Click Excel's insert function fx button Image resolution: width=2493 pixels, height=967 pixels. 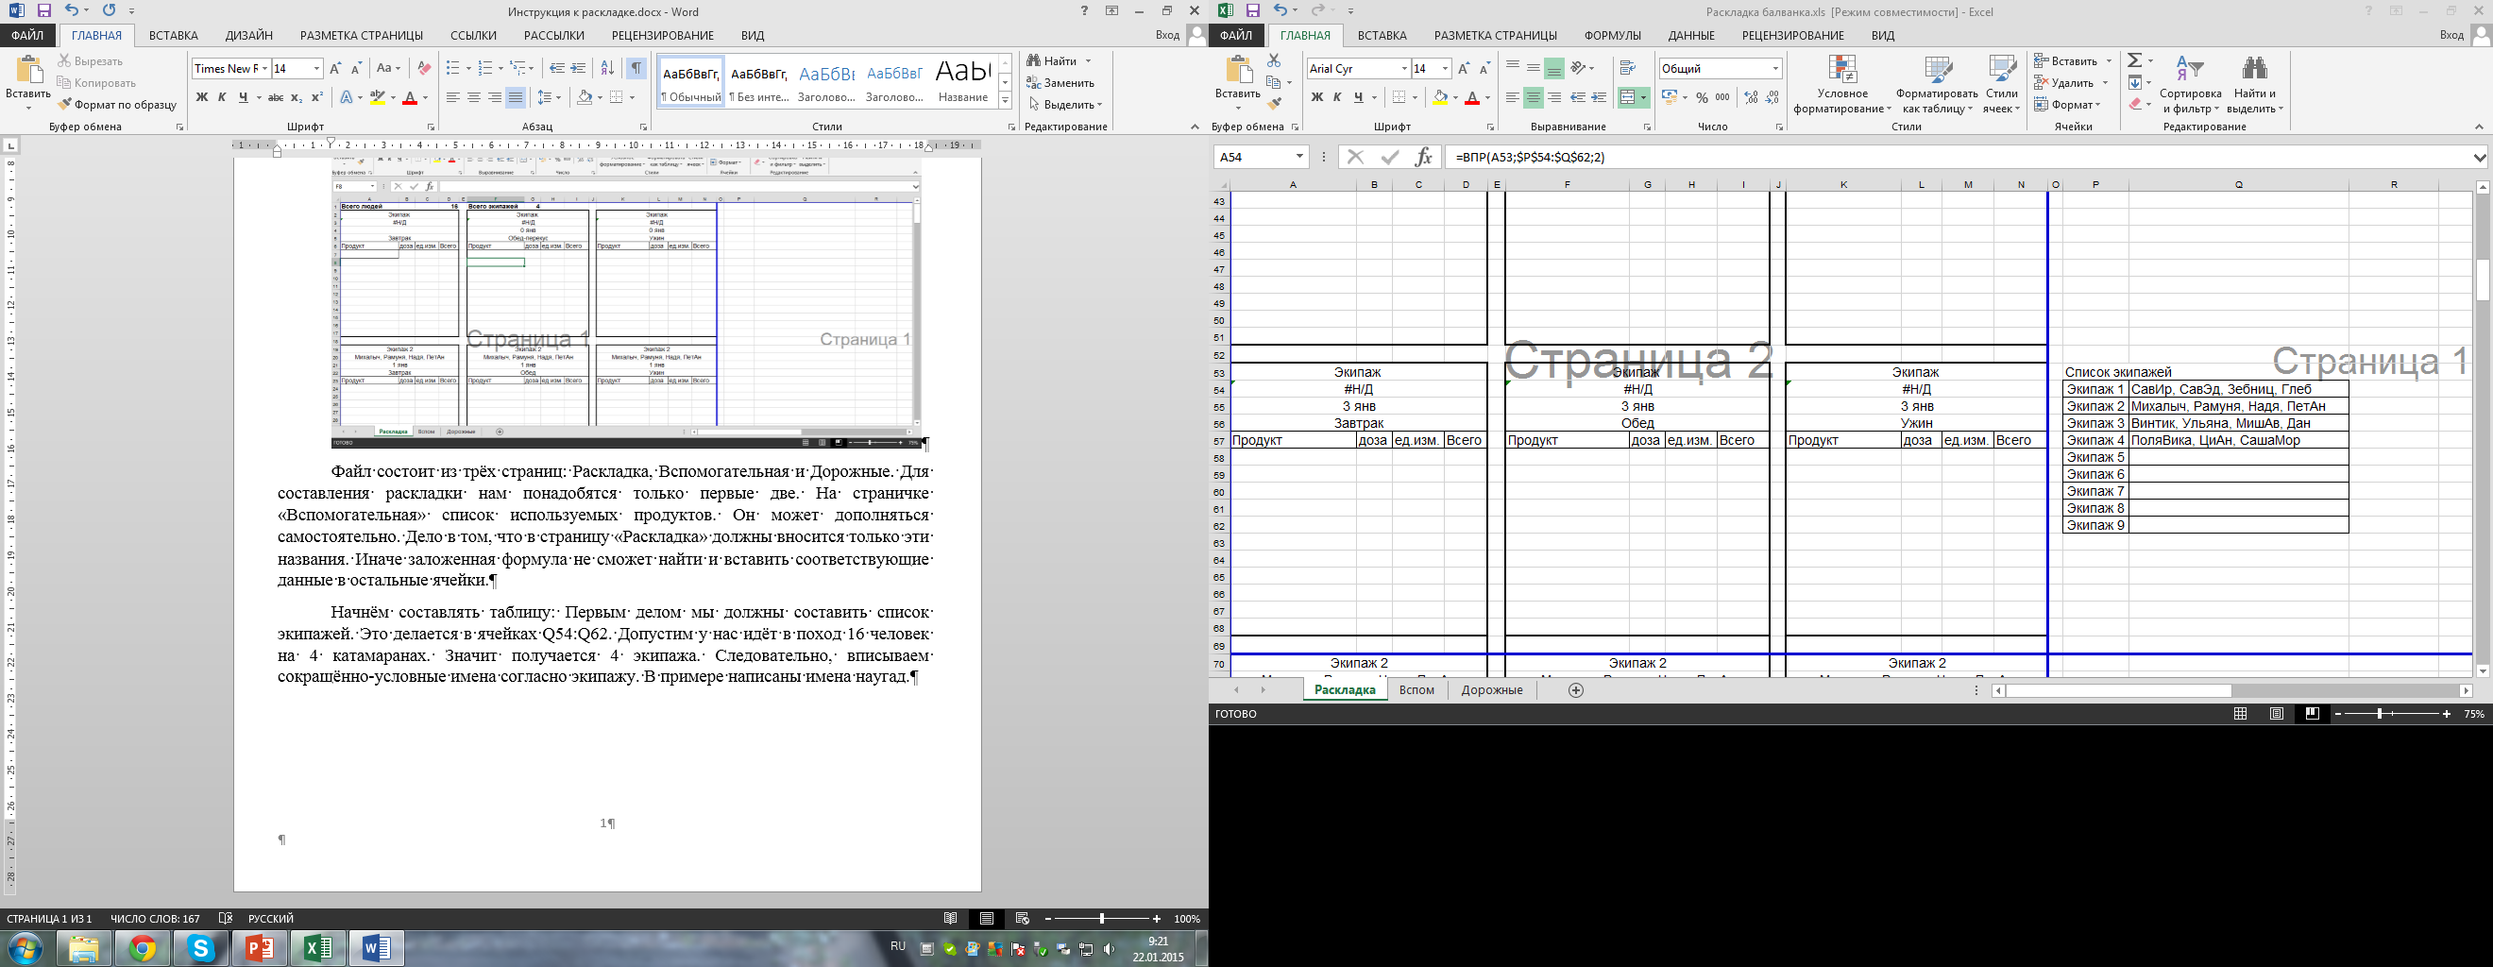coord(1423,157)
